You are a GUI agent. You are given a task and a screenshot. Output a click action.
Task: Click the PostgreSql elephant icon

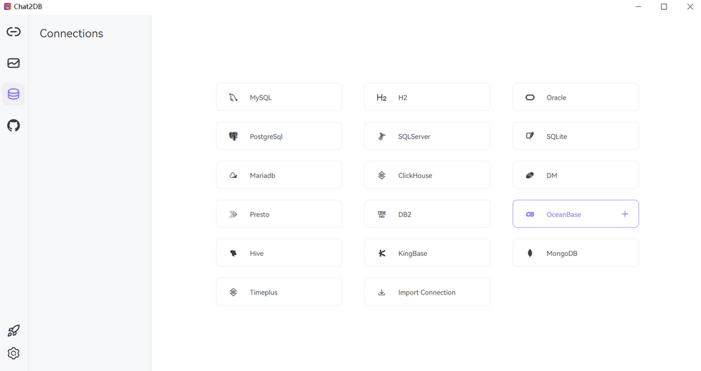pyautogui.click(x=233, y=137)
